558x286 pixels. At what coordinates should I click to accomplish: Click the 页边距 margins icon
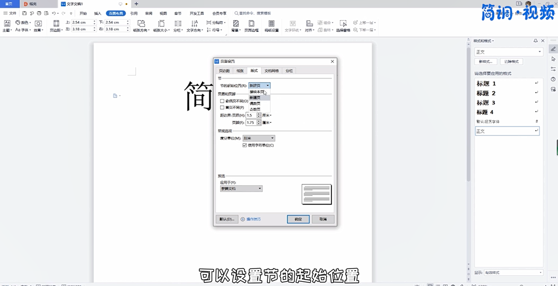pyautogui.click(x=56, y=24)
